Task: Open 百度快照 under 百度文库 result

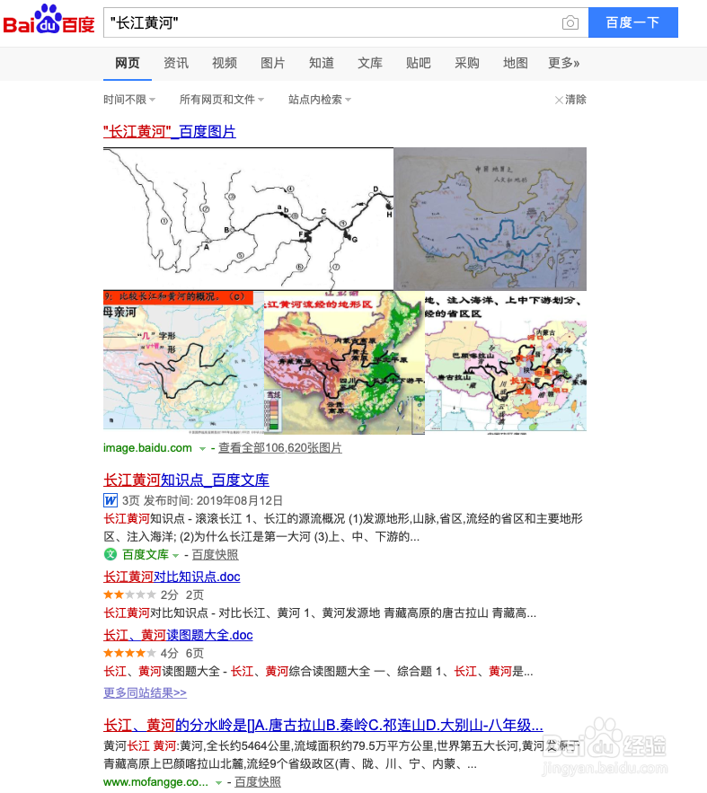Action: point(215,555)
